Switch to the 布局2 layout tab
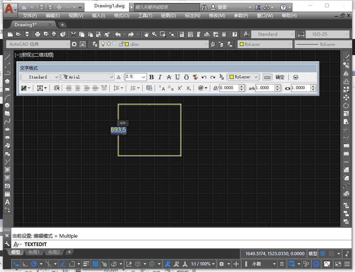355x272 pixels. click(x=54, y=252)
